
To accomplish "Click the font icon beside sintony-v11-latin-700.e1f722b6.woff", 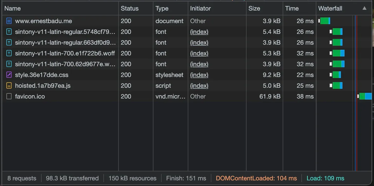I will point(8,53).
